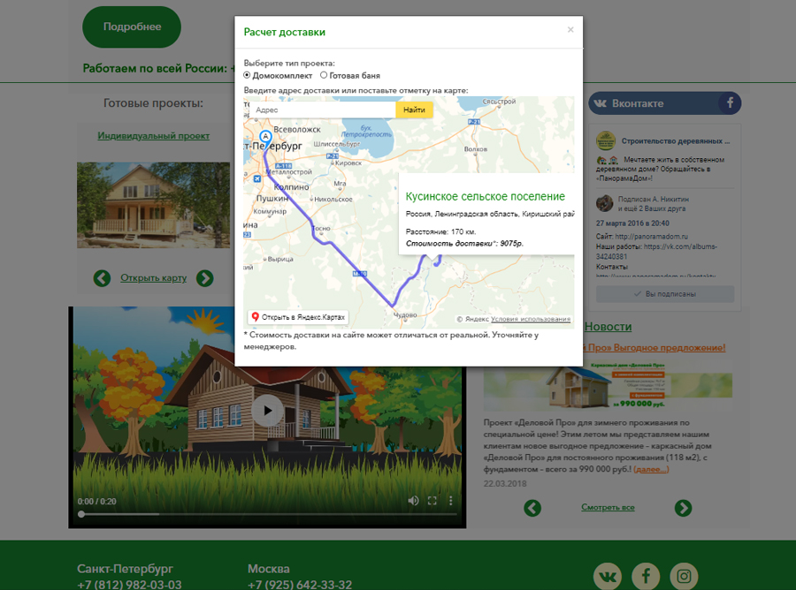Click the airport icon on the map

pyautogui.click(x=257, y=178)
